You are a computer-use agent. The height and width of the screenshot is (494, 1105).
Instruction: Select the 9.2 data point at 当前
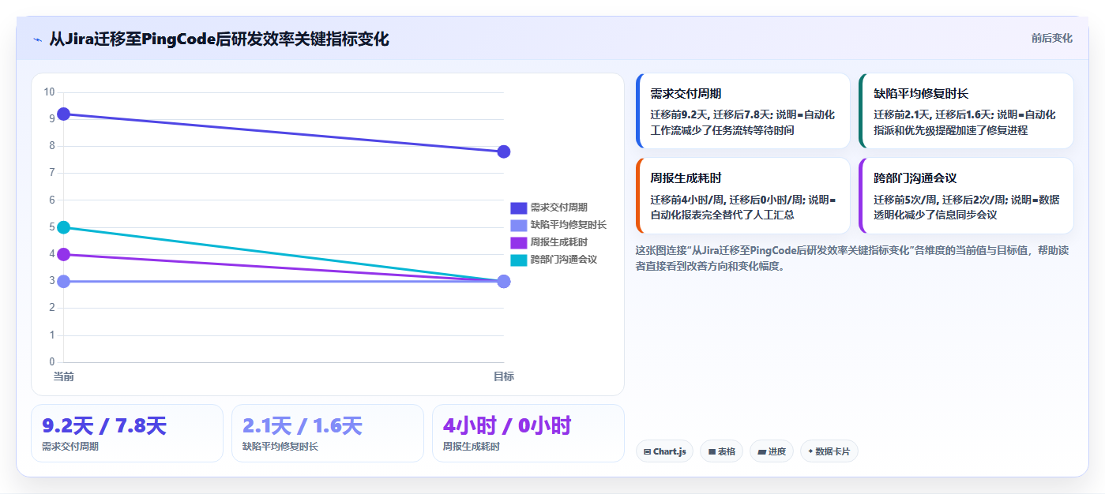coord(64,114)
